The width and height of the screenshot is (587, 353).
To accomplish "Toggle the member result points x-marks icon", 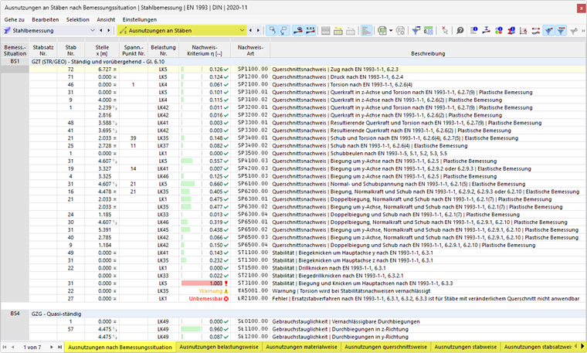I will coord(310,31).
